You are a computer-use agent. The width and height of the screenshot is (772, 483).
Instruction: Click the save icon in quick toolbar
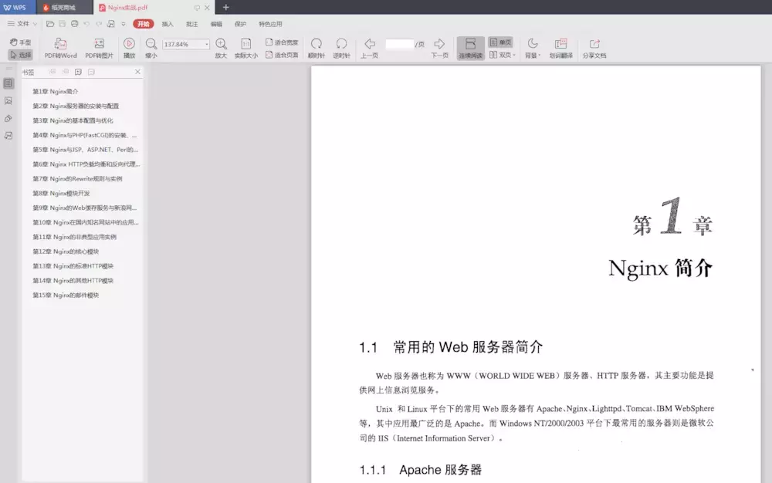62,24
